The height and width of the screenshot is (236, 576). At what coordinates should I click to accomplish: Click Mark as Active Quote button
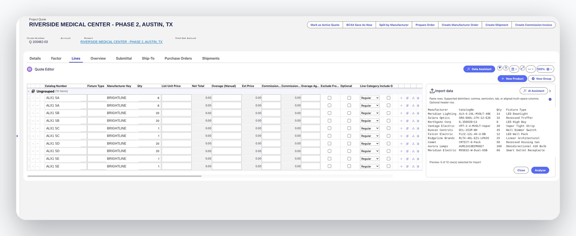coord(325,25)
